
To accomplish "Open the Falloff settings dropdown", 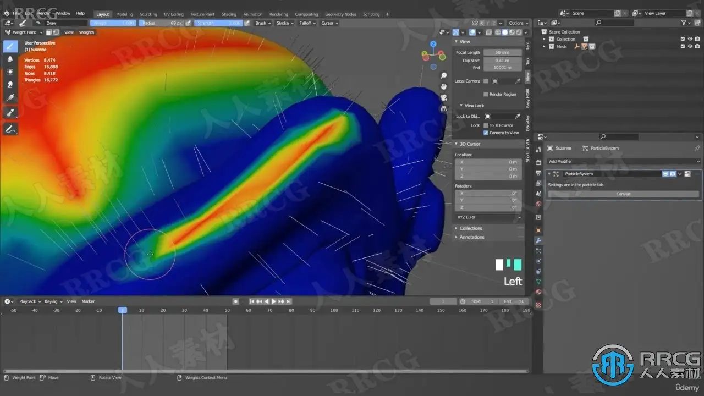I will 307,23.
